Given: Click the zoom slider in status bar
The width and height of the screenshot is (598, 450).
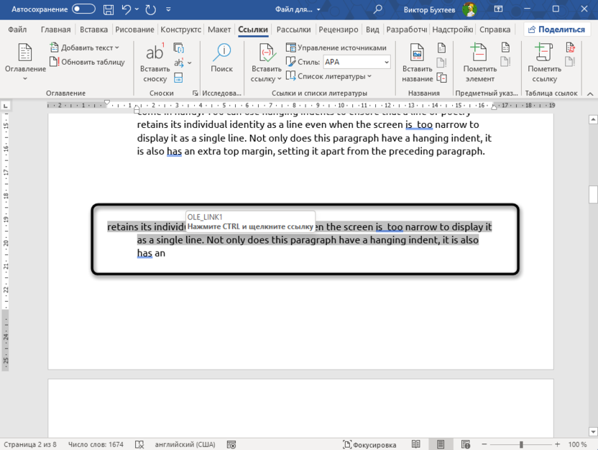Looking at the screenshot, I should point(522,444).
